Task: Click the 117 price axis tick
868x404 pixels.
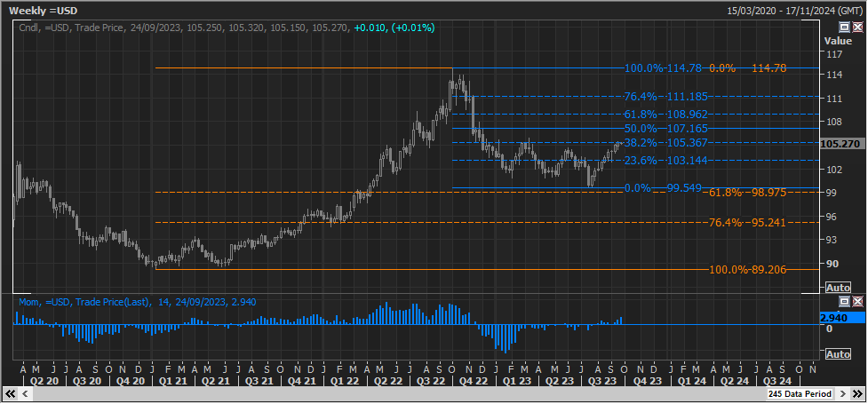Action: click(833, 54)
